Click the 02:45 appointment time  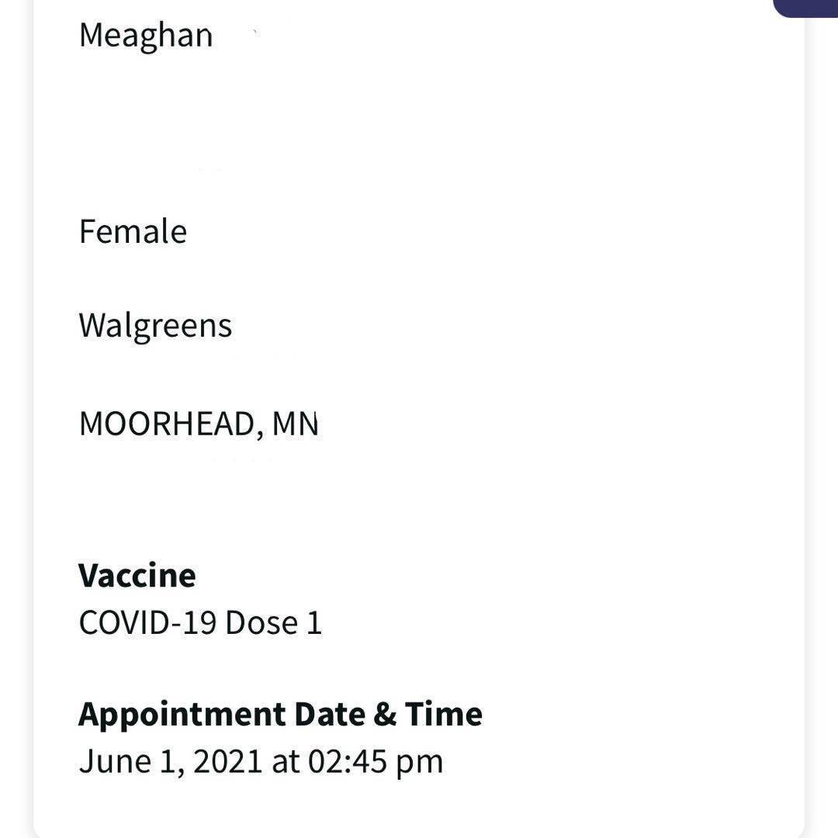click(347, 761)
